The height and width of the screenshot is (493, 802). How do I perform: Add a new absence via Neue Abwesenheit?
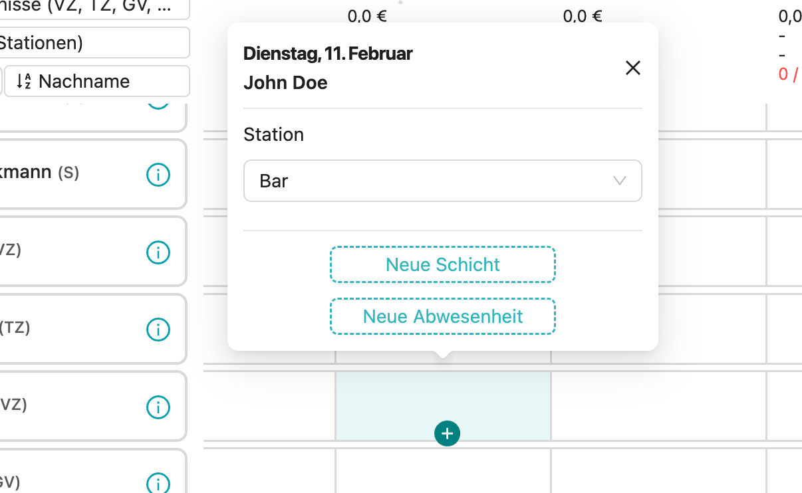tap(442, 316)
